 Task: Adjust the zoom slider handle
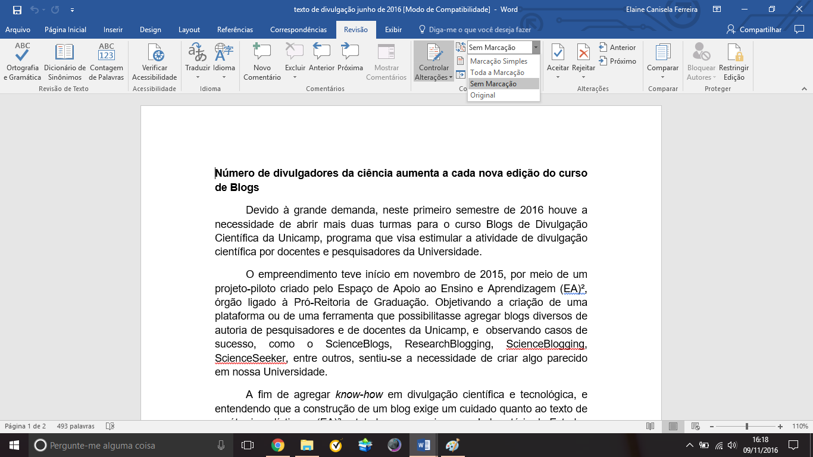[x=746, y=426]
